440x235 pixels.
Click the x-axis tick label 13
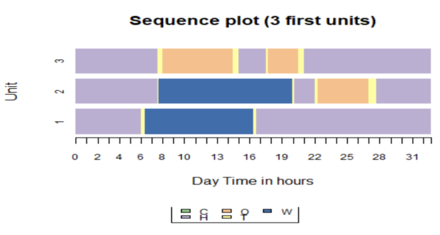217,157
